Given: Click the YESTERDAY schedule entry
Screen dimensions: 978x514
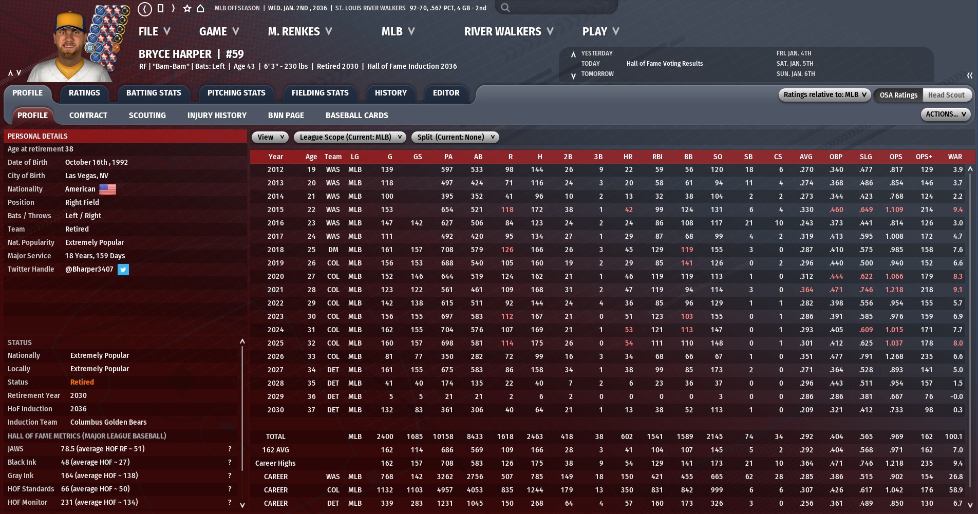Looking at the screenshot, I should click(x=597, y=53).
